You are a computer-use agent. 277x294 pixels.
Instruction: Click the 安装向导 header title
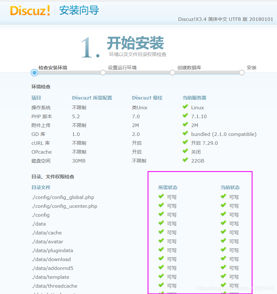[79, 10]
